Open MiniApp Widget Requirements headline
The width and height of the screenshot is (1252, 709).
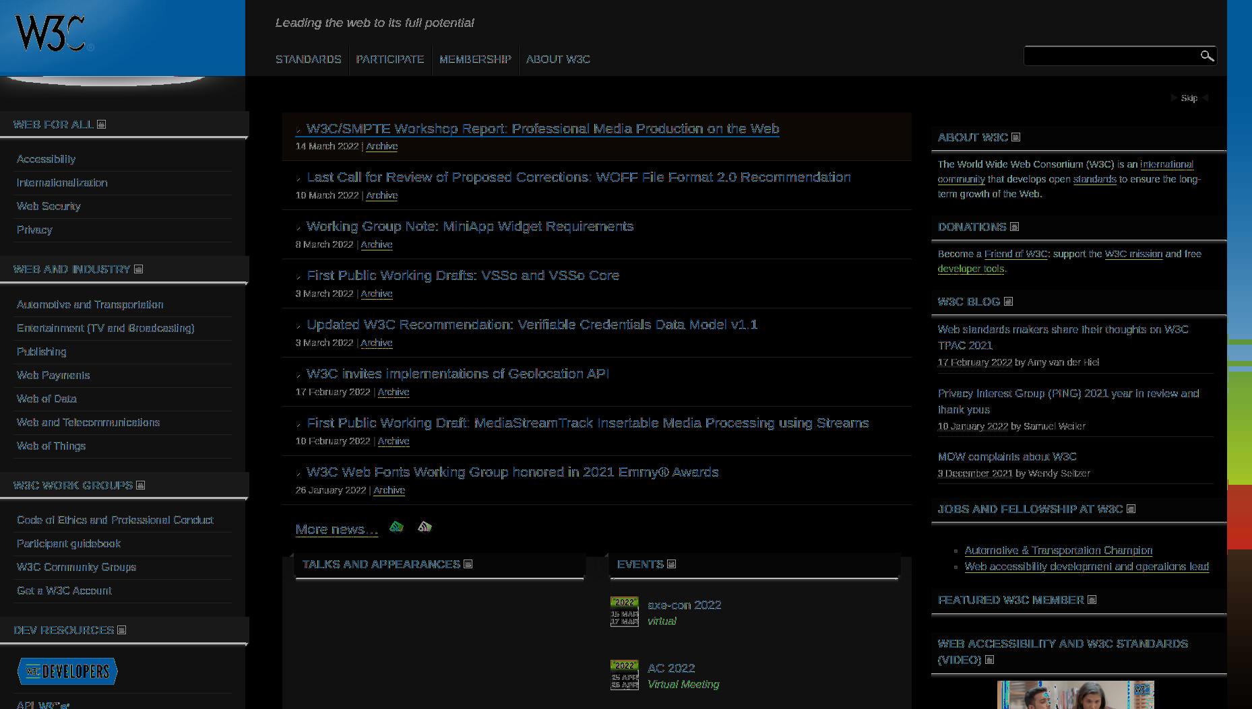coord(470,226)
